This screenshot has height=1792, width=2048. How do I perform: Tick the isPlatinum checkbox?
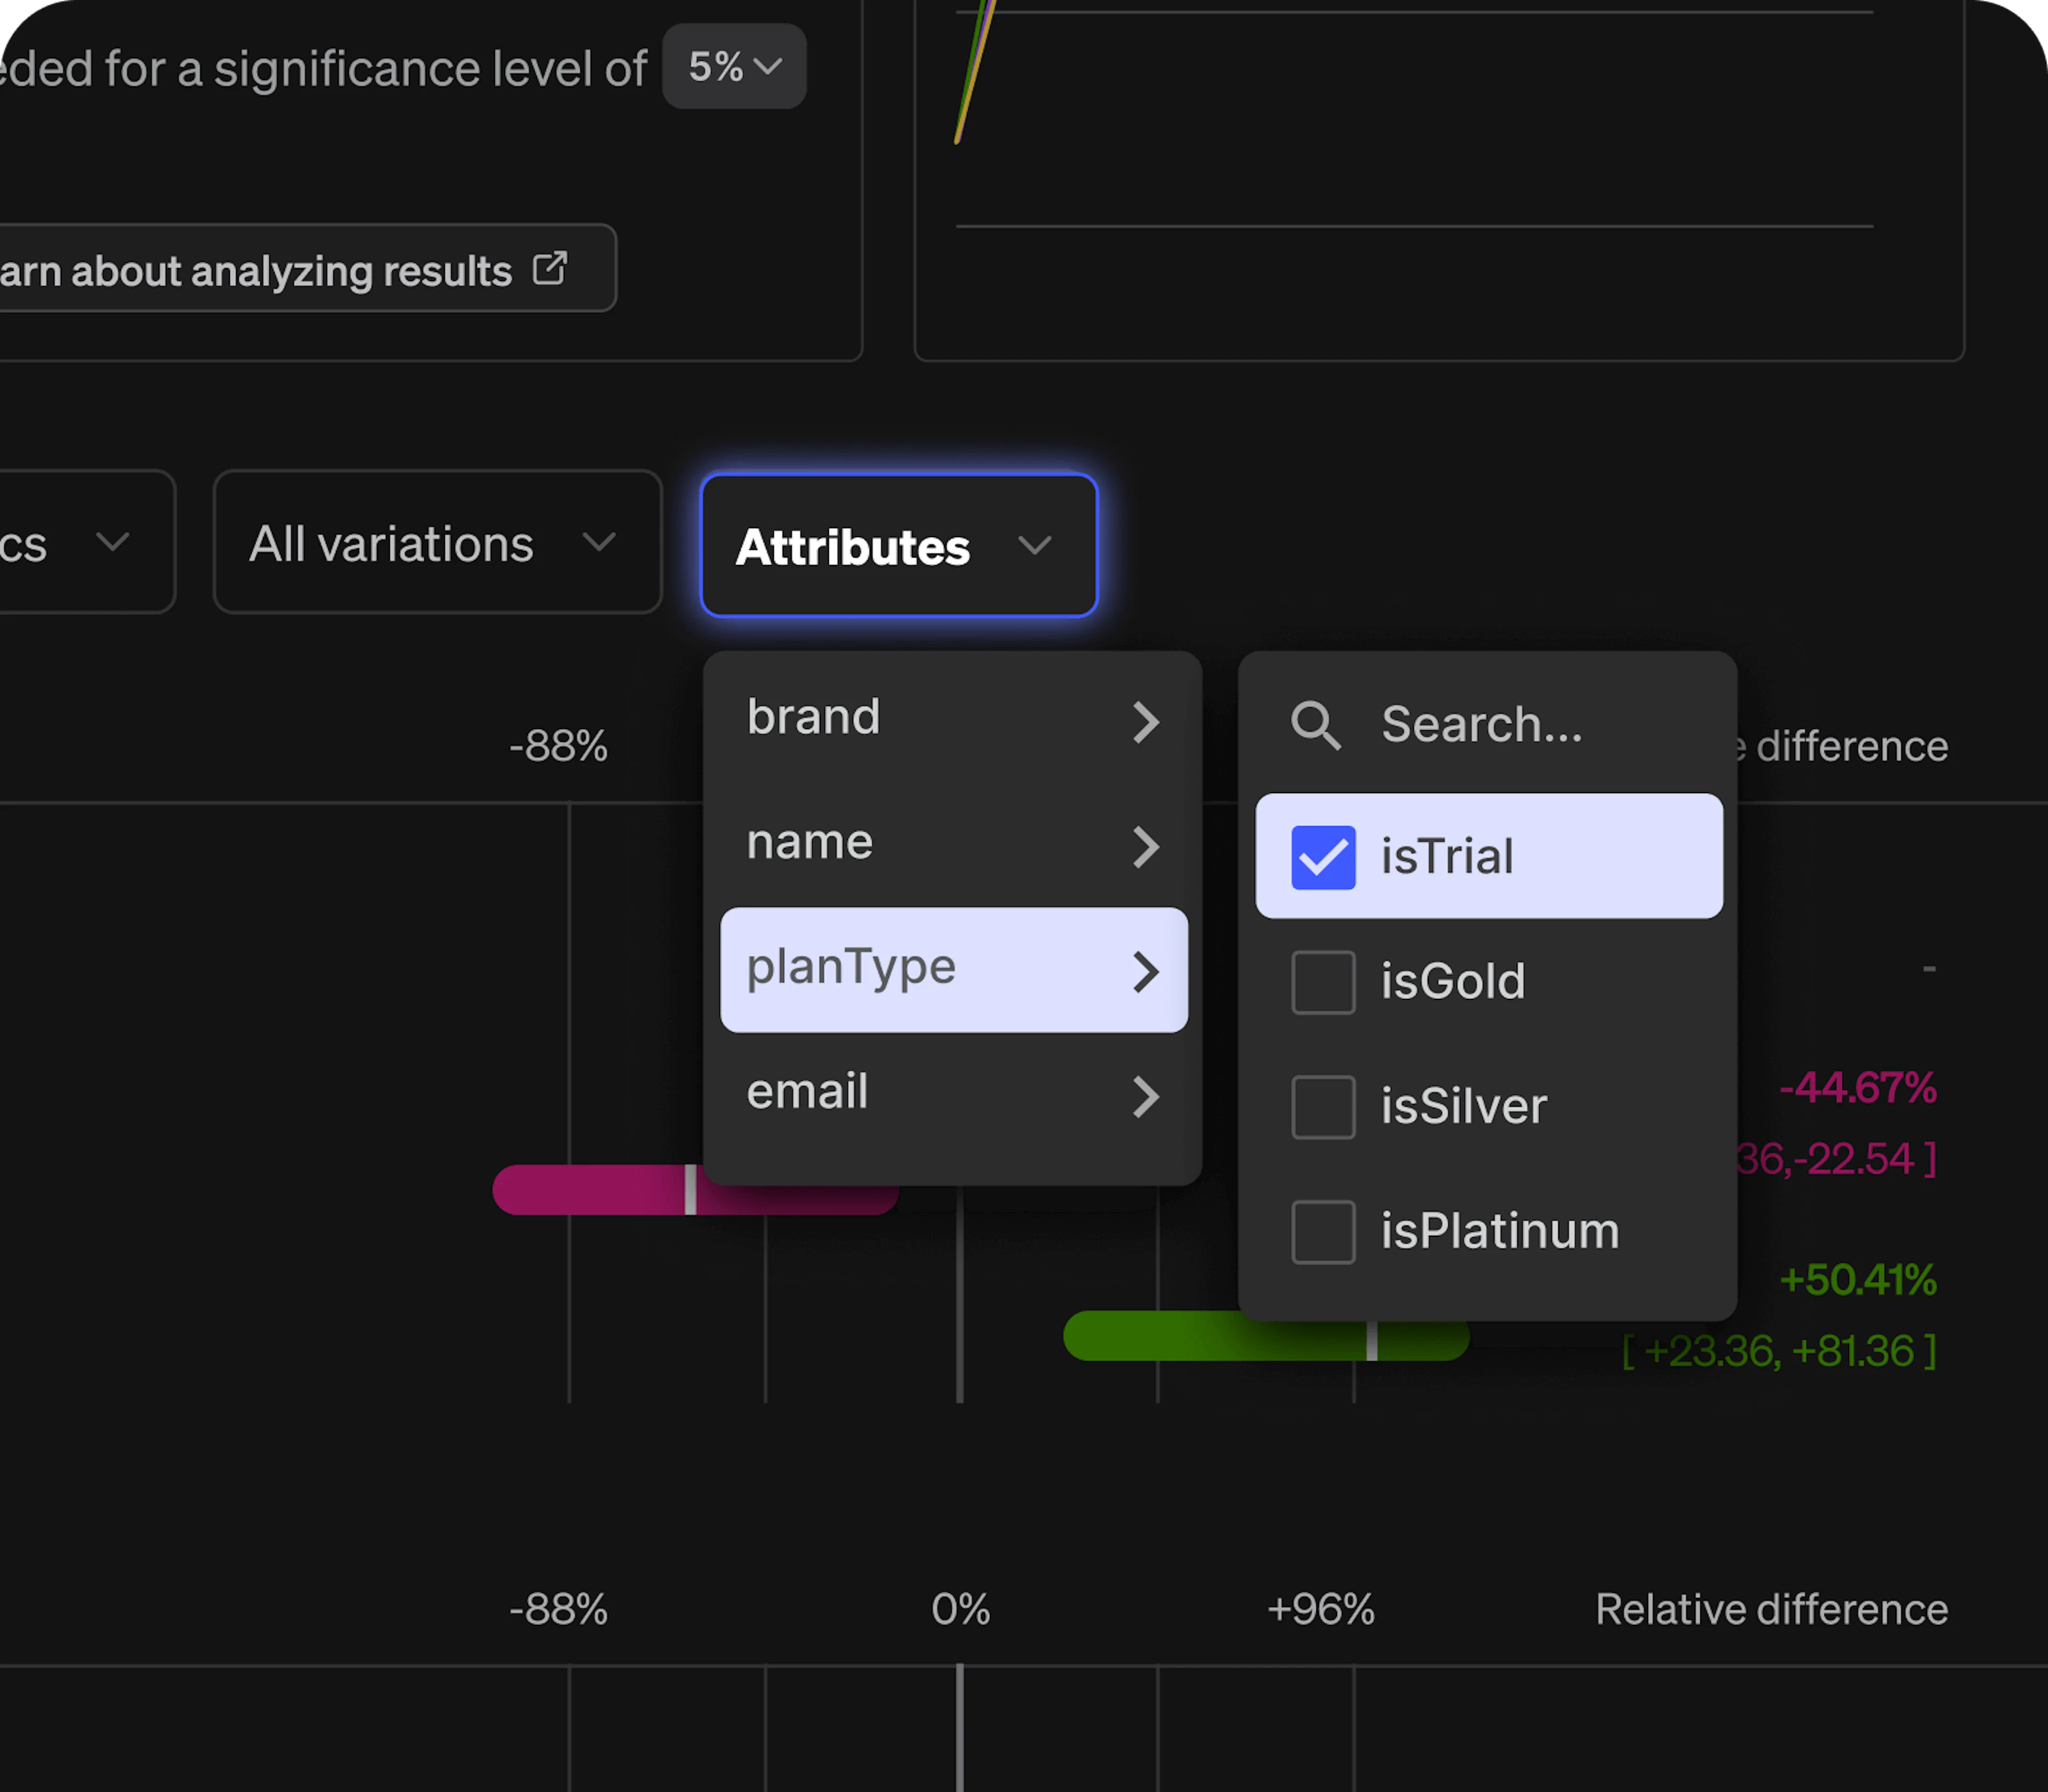coord(1323,1232)
